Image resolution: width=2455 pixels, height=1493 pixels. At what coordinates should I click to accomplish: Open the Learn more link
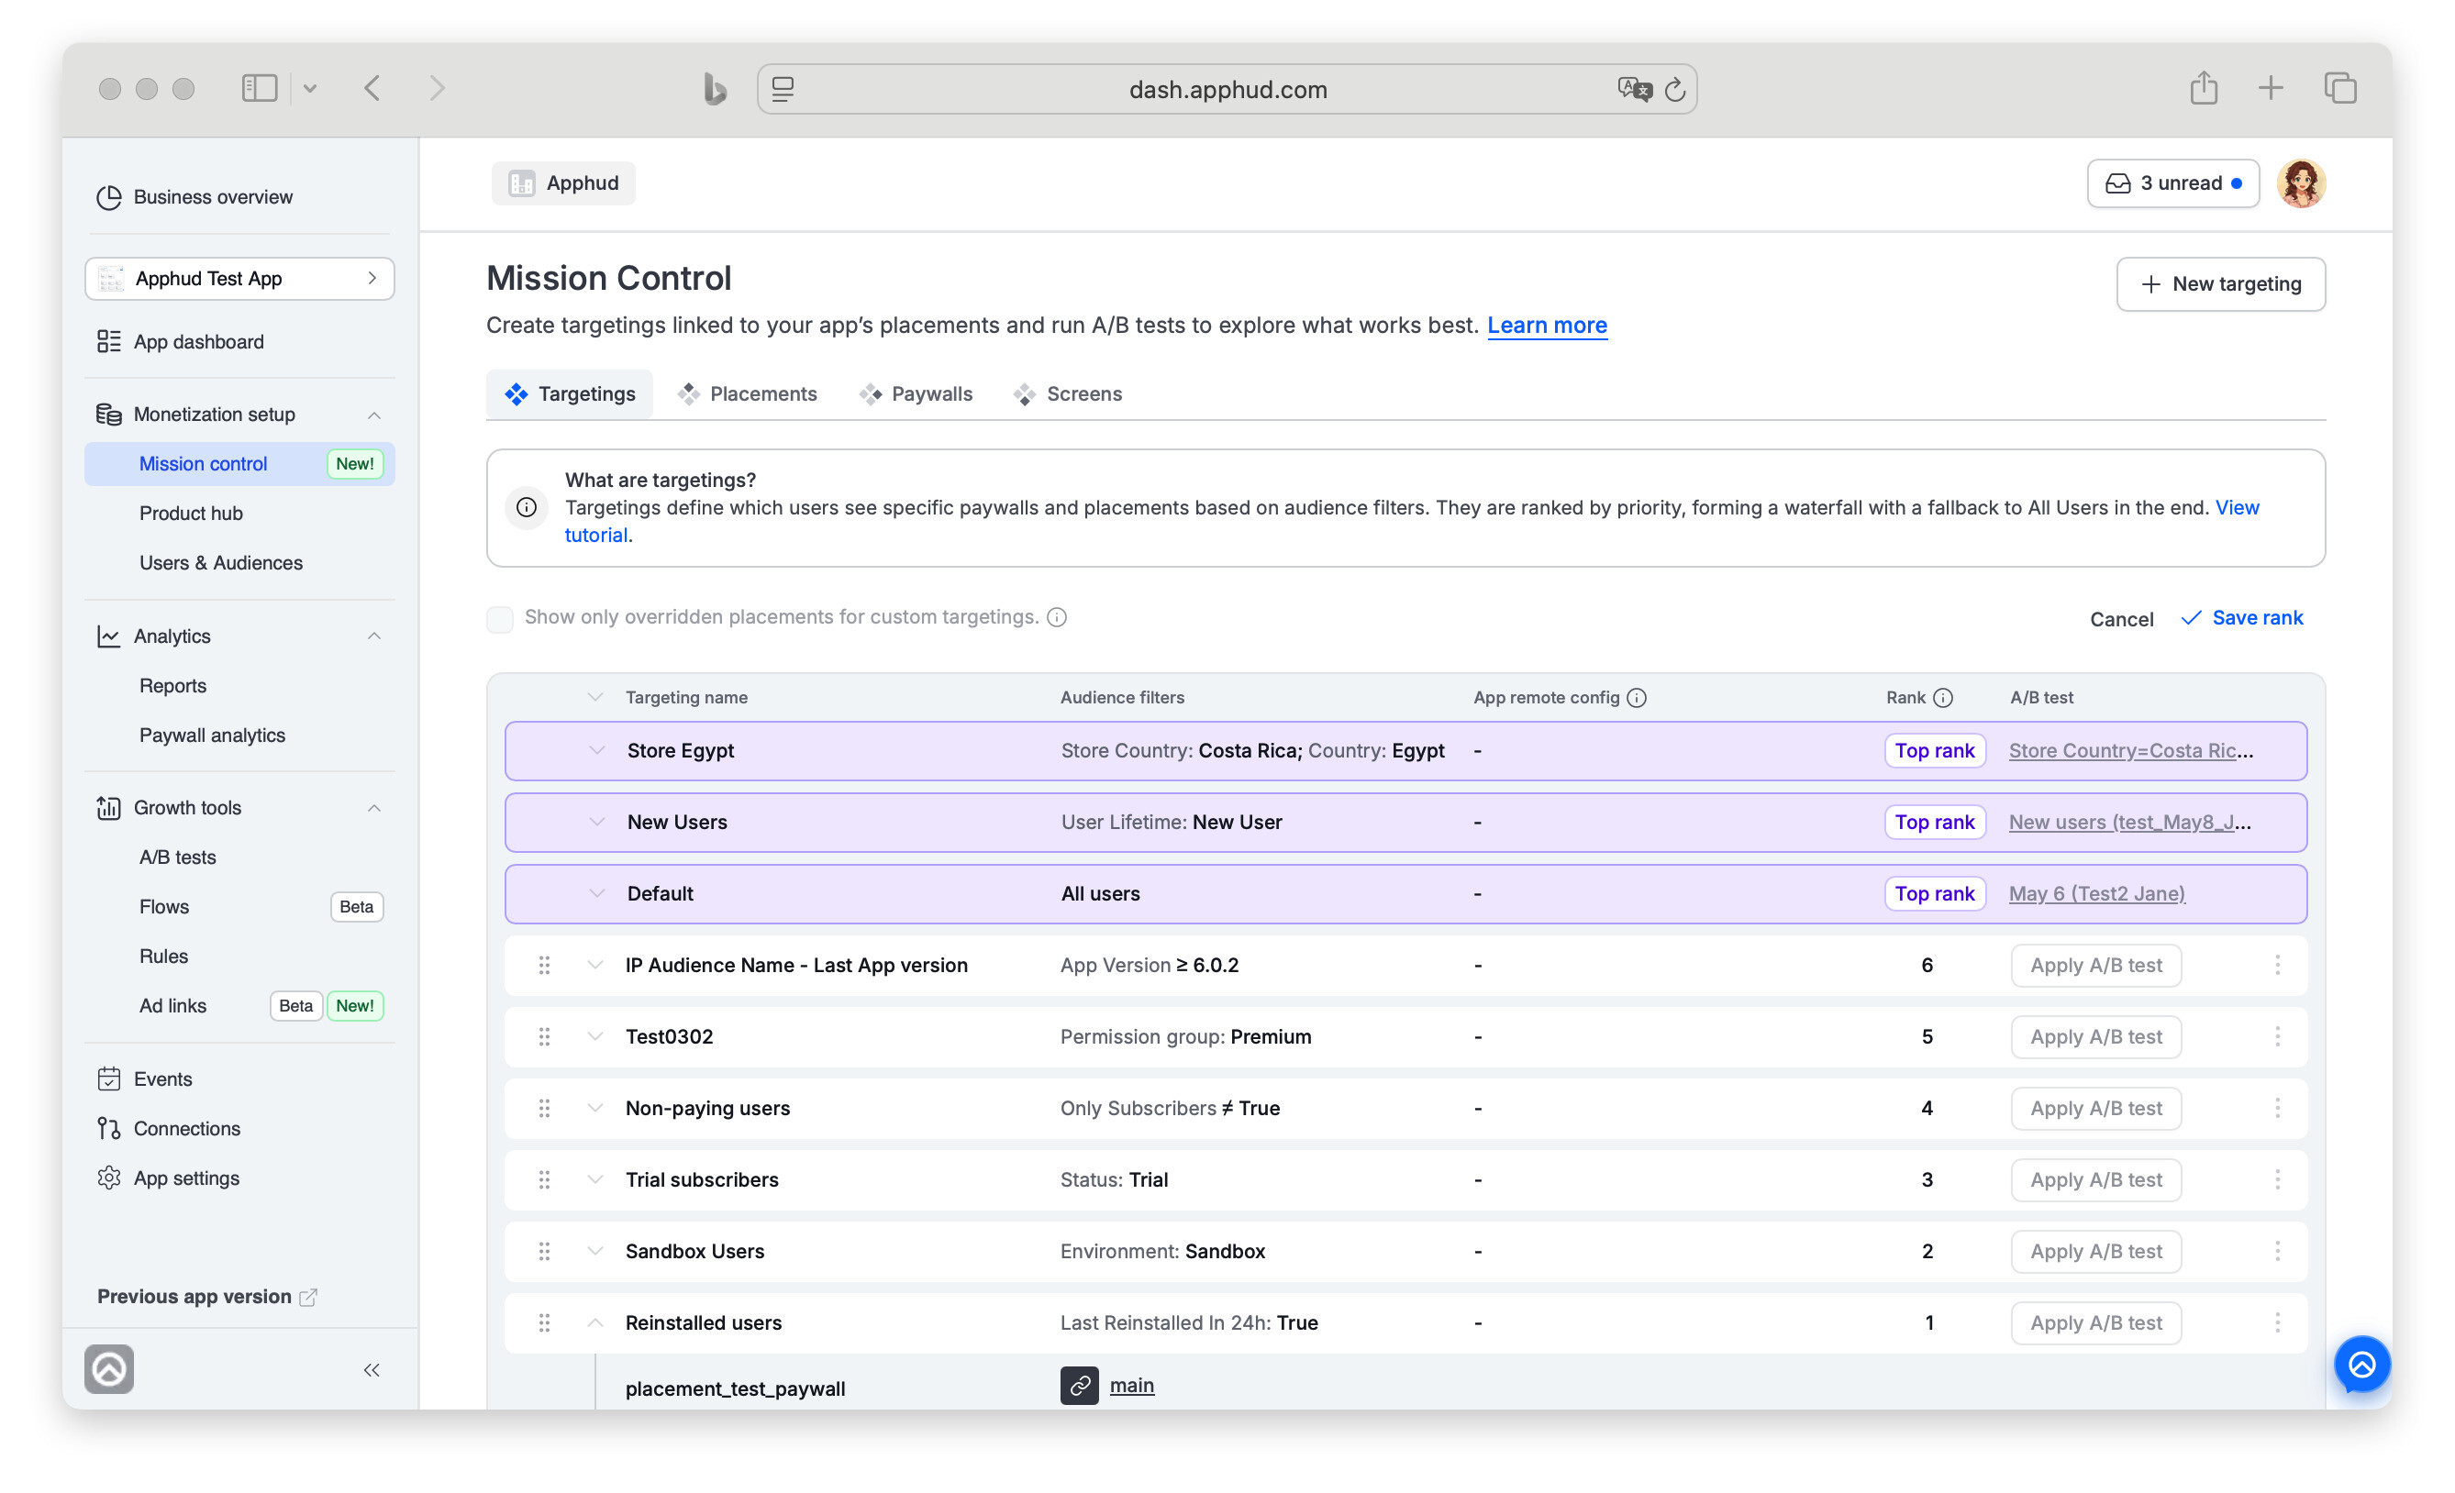click(1547, 325)
